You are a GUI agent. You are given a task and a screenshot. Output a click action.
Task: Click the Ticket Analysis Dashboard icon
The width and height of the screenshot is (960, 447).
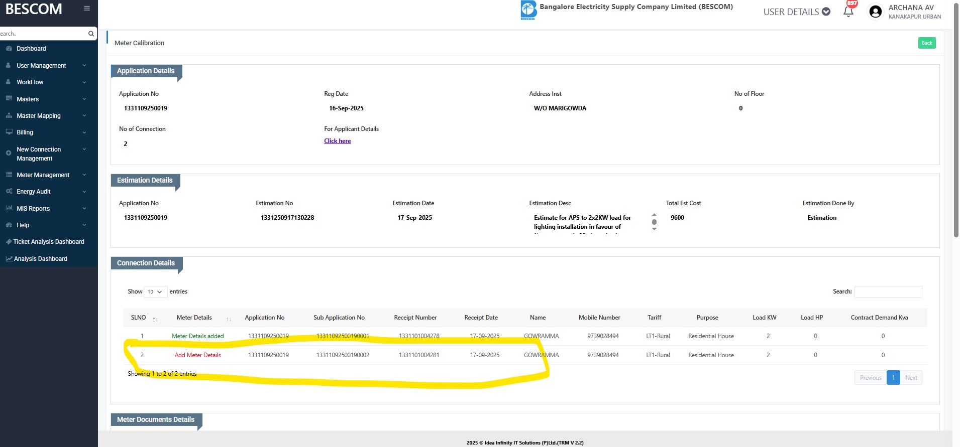(x=9, y=242)
